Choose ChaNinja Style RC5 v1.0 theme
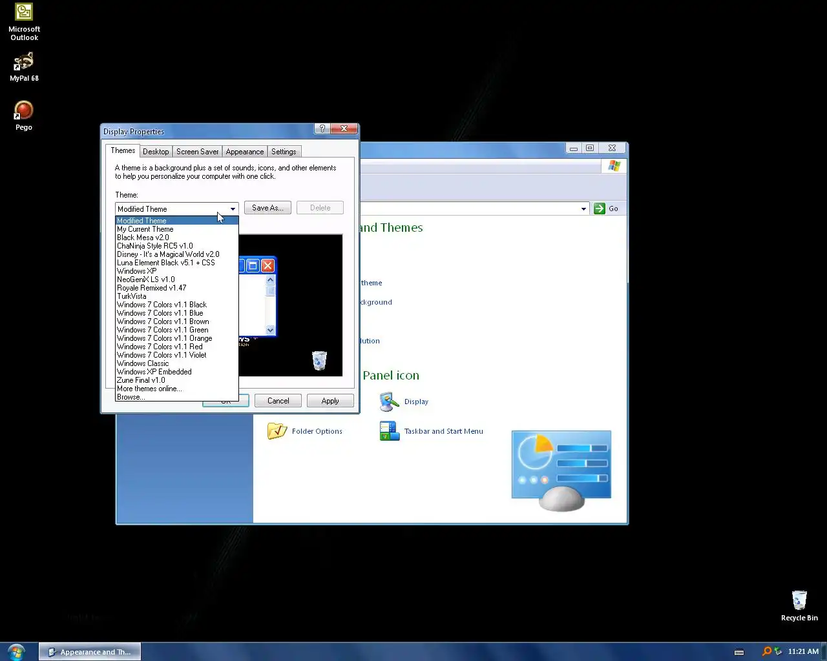Screen dimensions: 827x661 (177, 246)
